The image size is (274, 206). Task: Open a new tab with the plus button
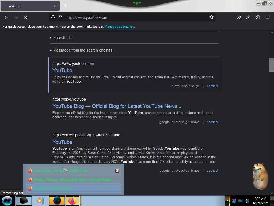(x=65, y=6)
